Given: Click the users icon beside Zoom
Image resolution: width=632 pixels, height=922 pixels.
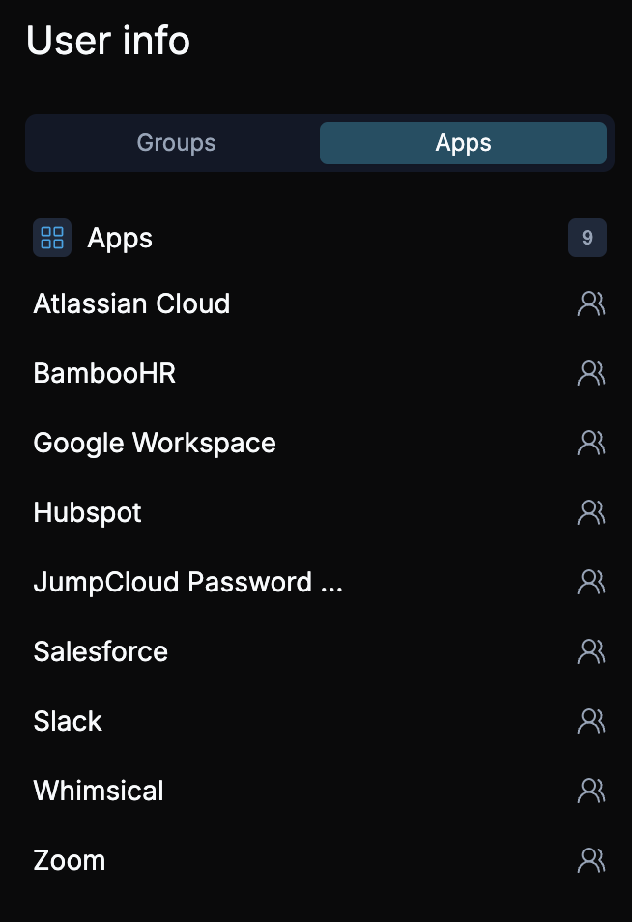Looking at the screenshot, I should pyautogui.click(x=591, y=860).
